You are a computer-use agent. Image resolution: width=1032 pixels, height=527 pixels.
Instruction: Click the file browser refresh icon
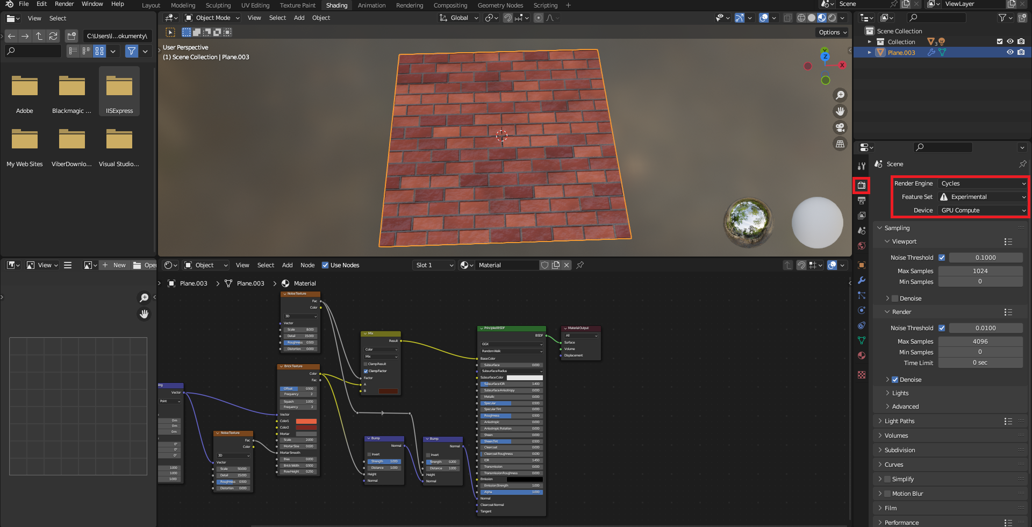coord(53,36)
